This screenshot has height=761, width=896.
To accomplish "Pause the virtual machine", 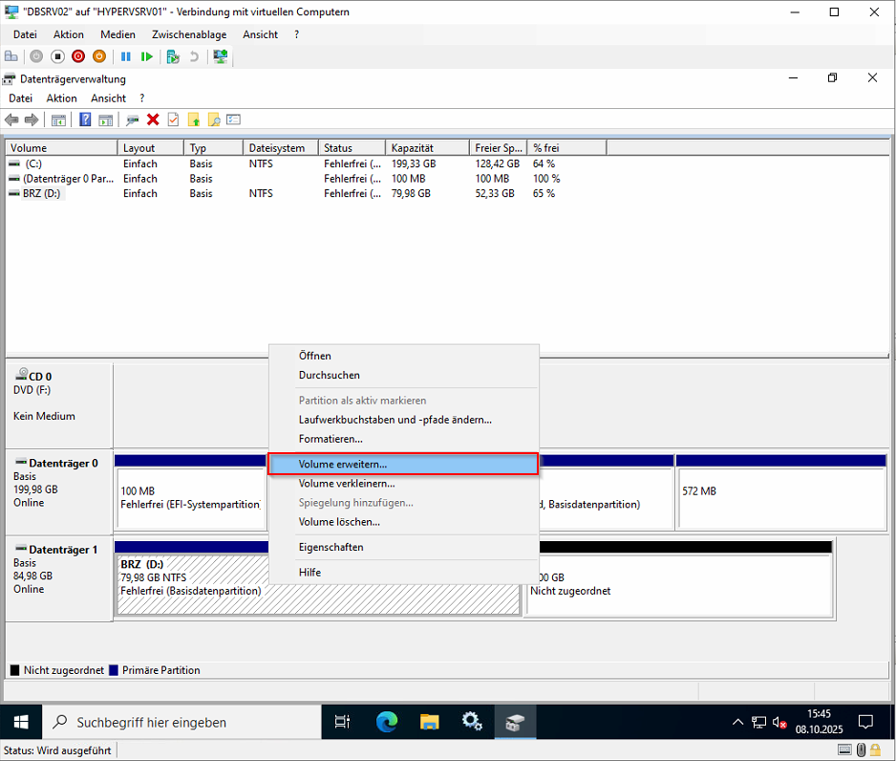I will 125,56.
